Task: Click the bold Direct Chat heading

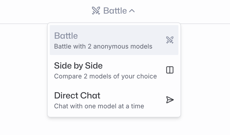Action: tap(77, 96)
